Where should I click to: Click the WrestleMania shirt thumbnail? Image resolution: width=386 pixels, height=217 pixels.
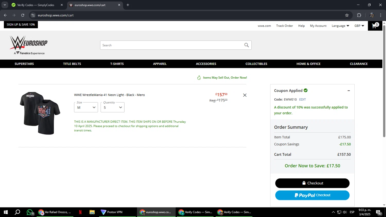[x=40, y=113]
